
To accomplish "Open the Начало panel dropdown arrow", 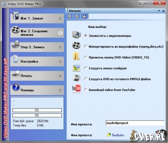I will (159, 11).
